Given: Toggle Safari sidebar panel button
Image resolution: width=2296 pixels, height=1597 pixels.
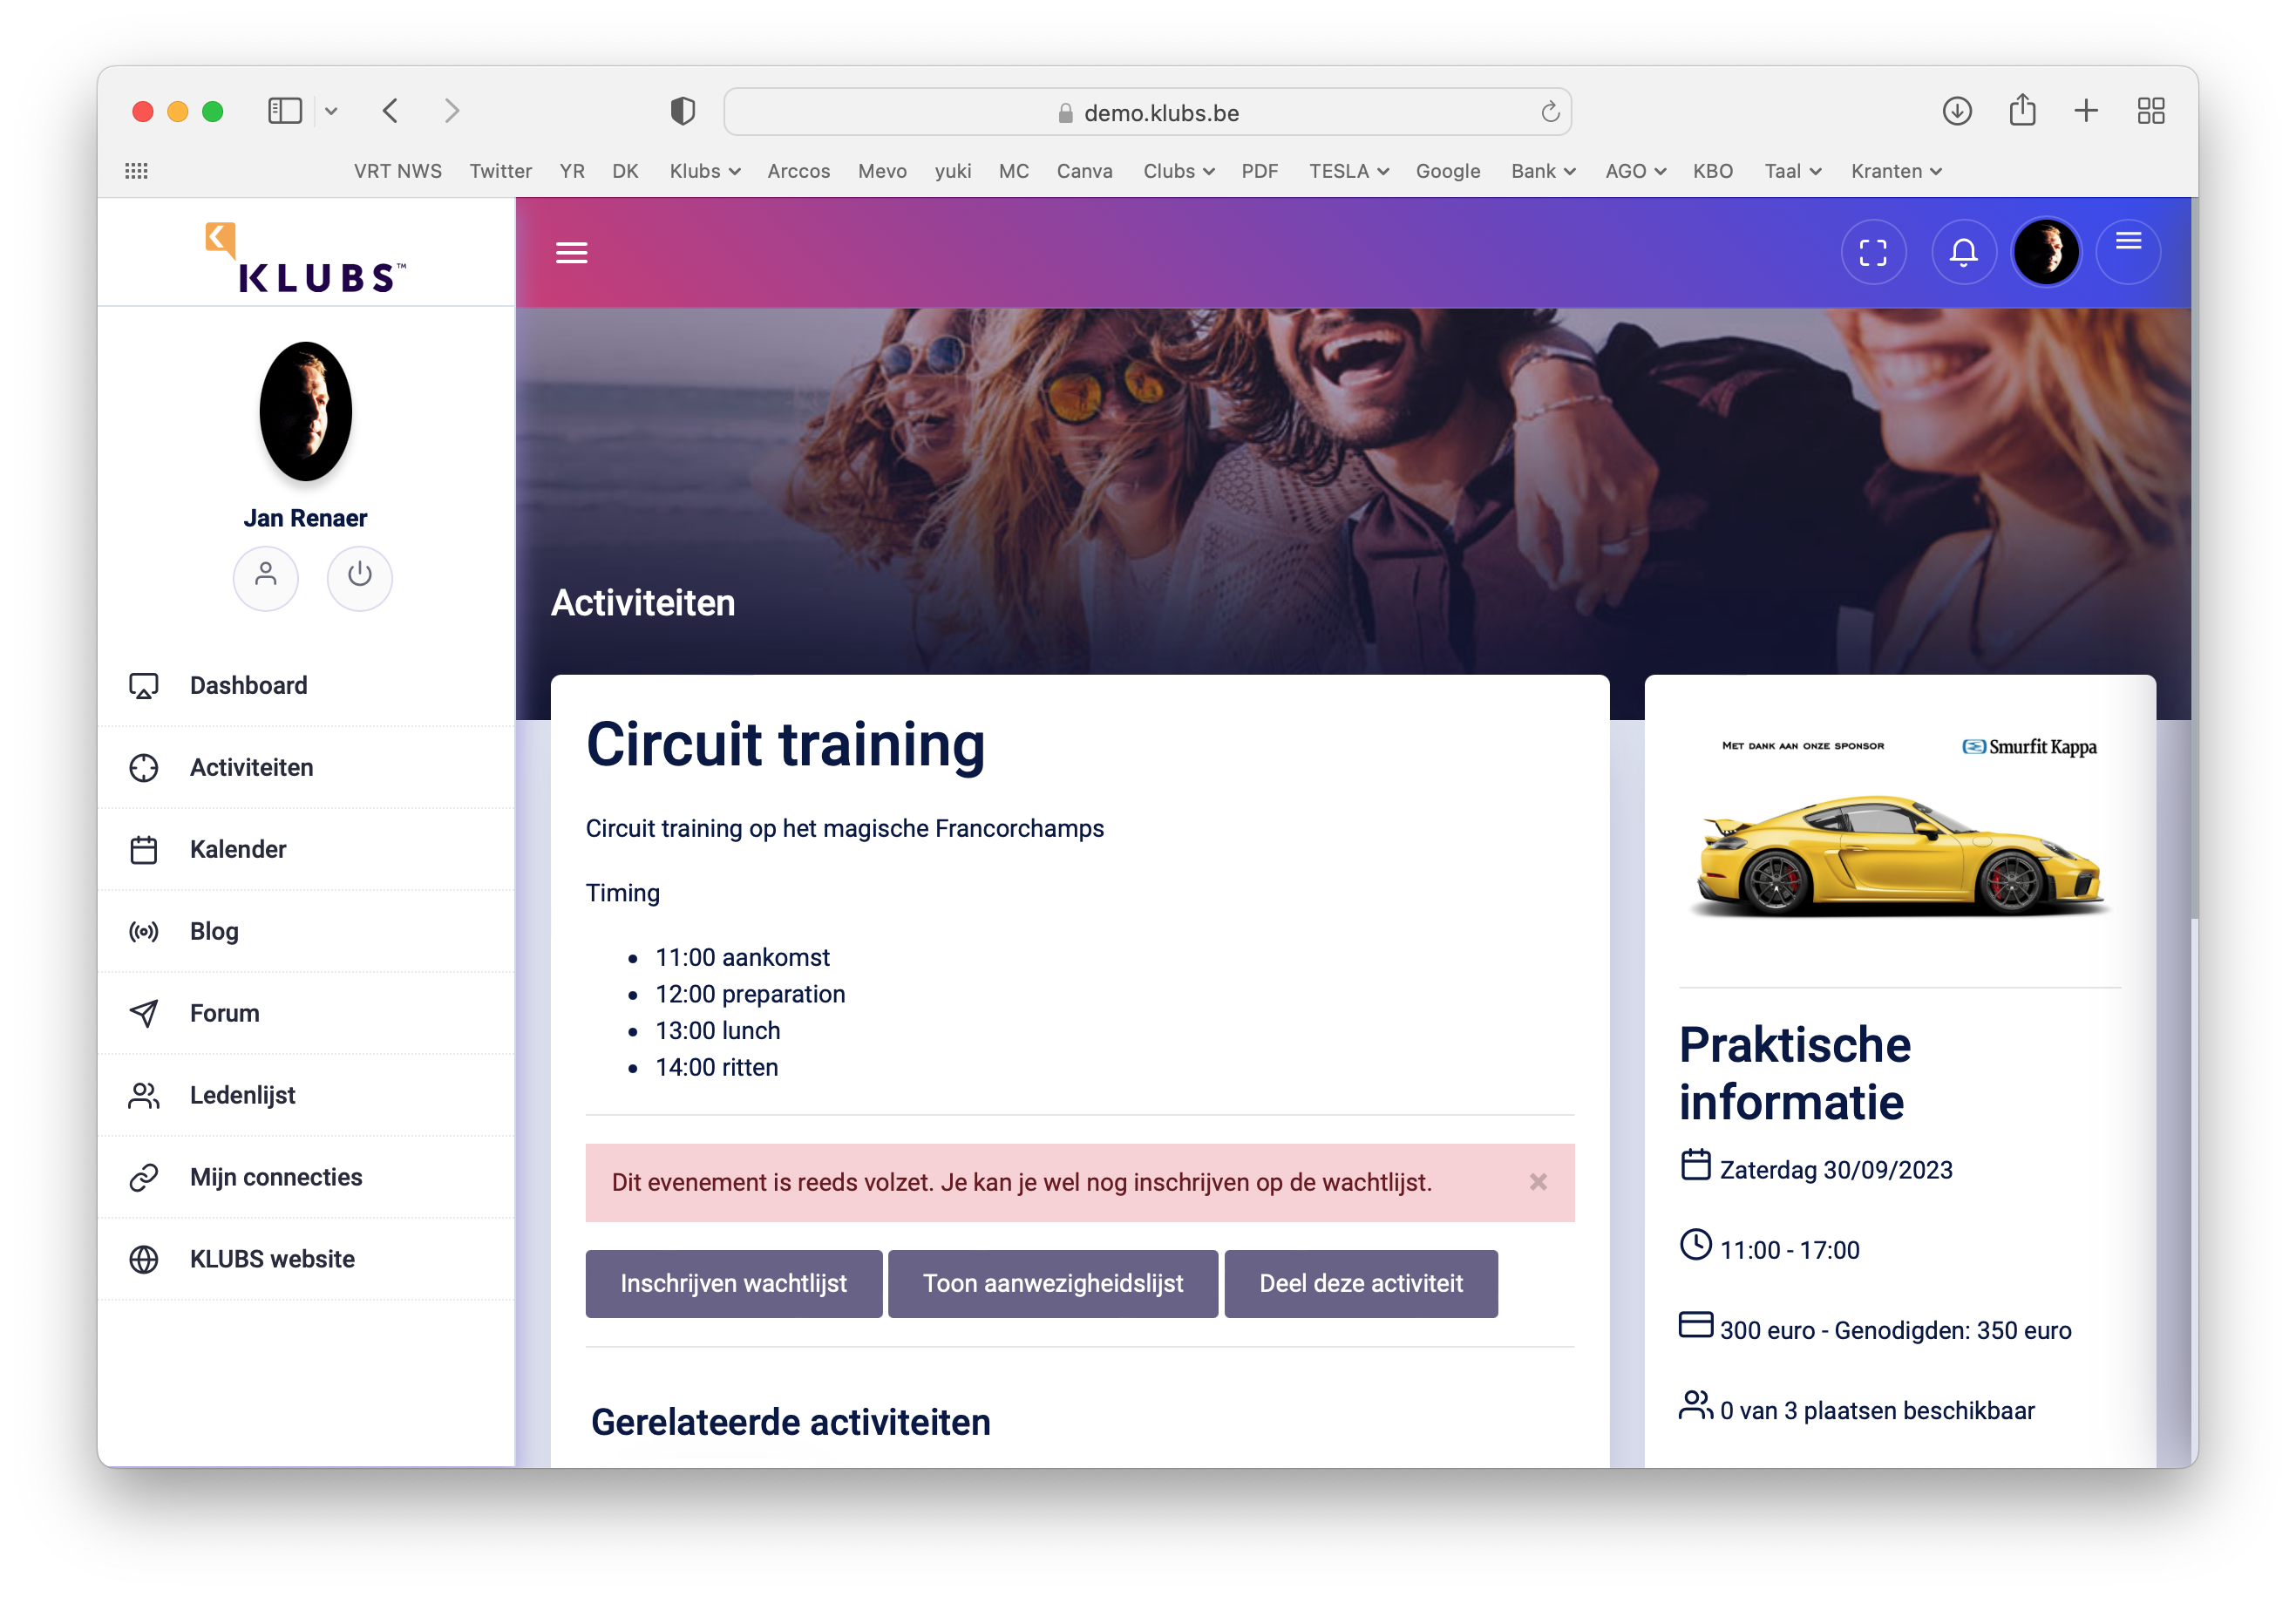Looking at the screenshot, I should pos(285,111).
